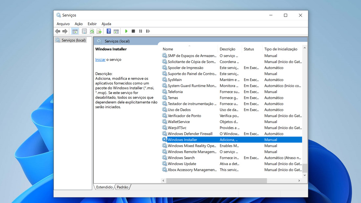Select the Verificador de Ponto service
The image size is (361, 203).
(232, 116)
